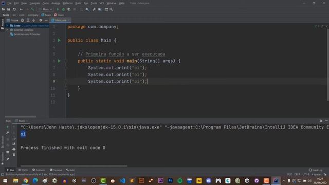The image size is (329, 185).
Task: Click the Debug bug icon in toolbar
Action: (63, 9)
